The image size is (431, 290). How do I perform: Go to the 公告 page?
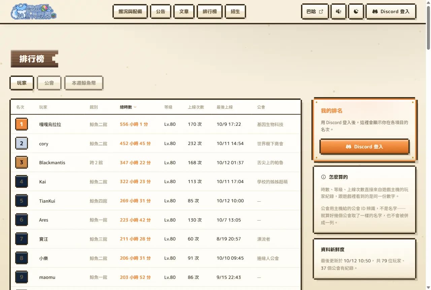pyautogui.click(x=161, y=11)
